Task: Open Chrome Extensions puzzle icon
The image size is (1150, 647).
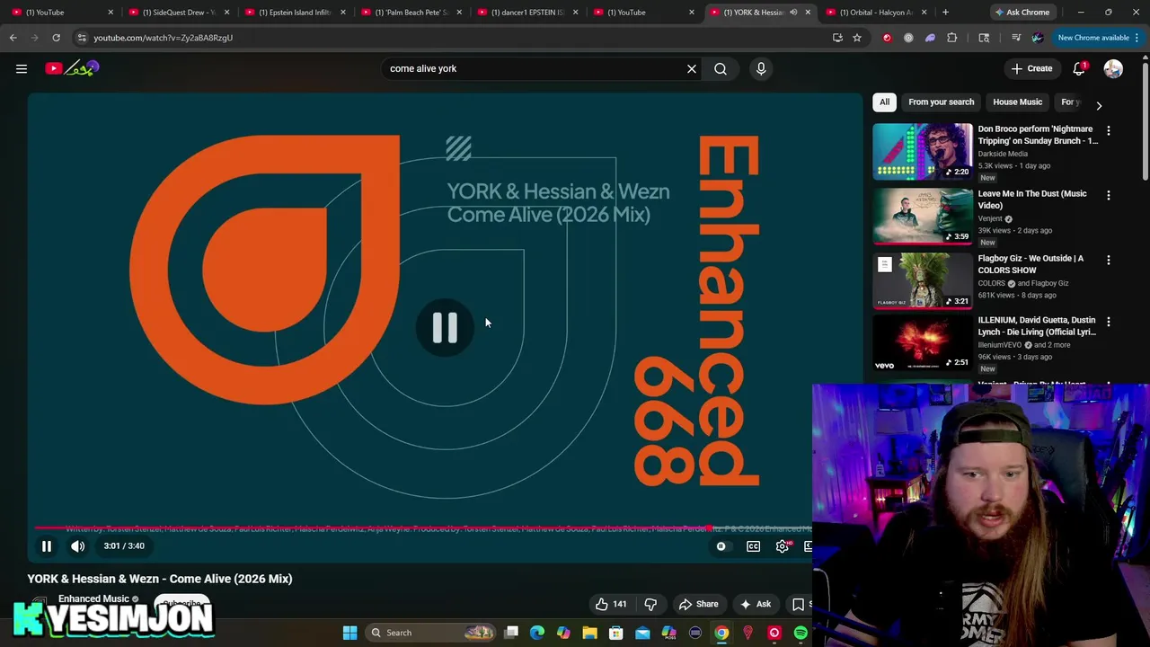Action: (x=952, y=38)
